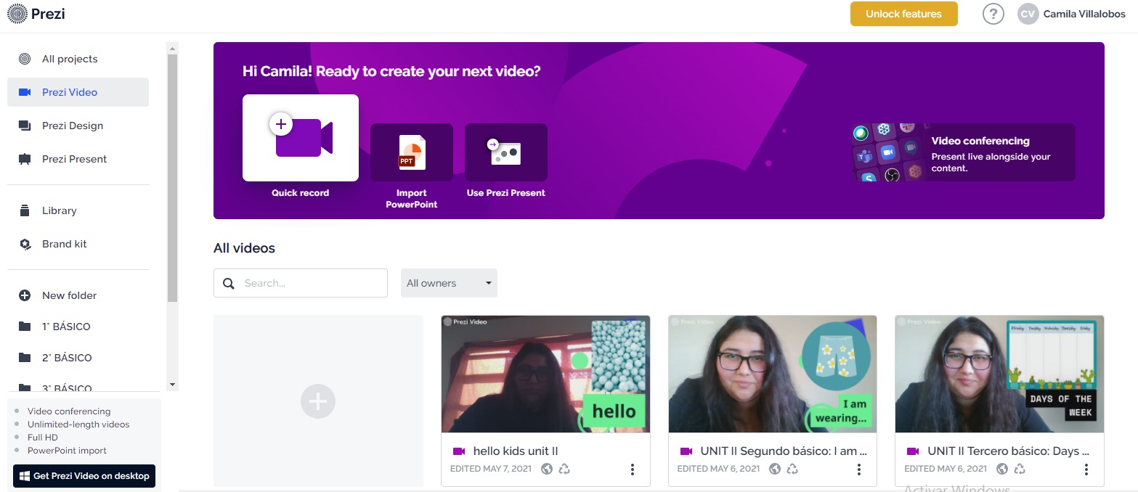Click the magnifier icon in search box
This screenshot has height=492, width=1138.
[229, 283]
